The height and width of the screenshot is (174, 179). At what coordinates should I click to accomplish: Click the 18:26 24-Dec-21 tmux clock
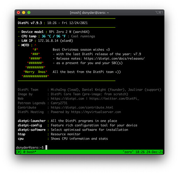point(149,152)
